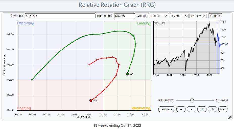
Task: Click the Symbols input field
Action: [60, 16]
